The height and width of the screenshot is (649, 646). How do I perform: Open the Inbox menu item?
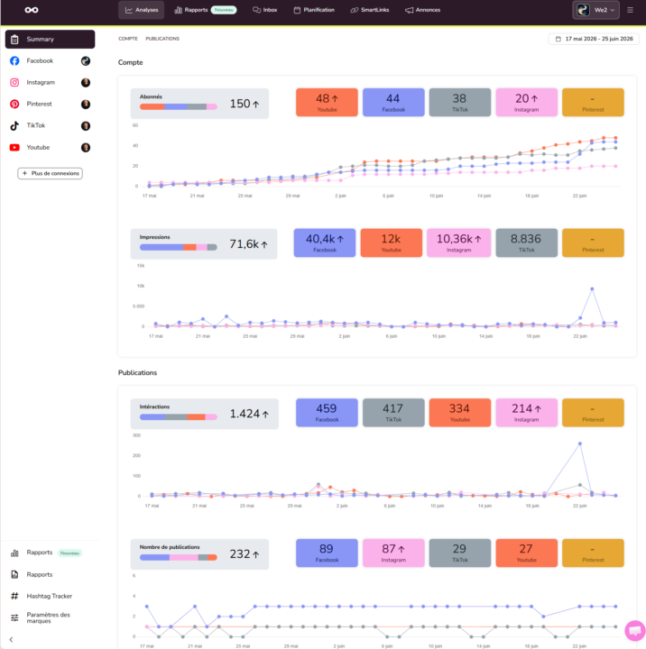point(264,10)
